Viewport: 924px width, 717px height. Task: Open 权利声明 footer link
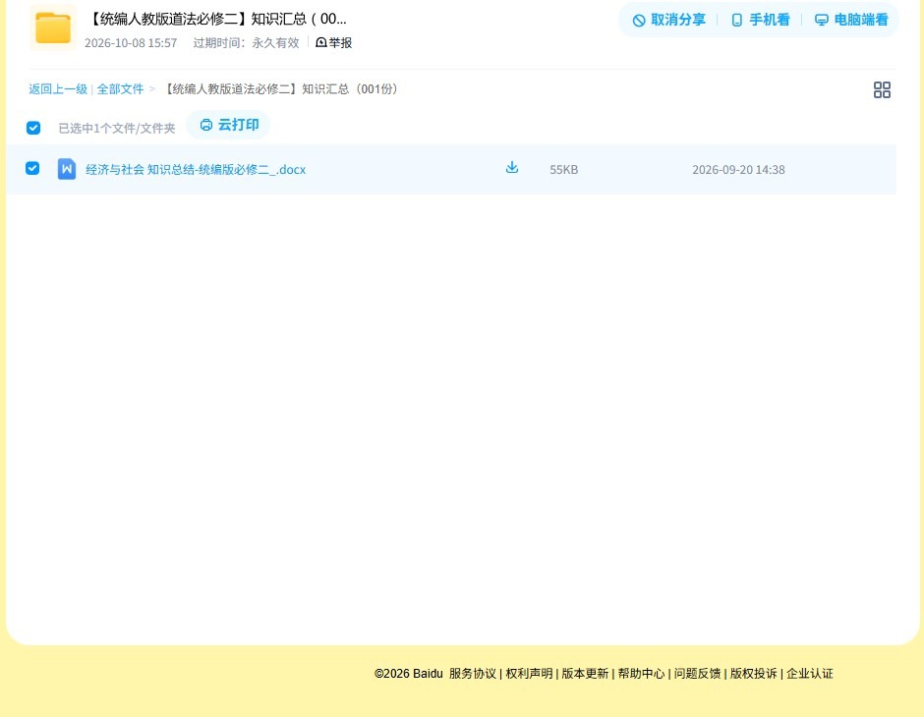tap(529, 674)
